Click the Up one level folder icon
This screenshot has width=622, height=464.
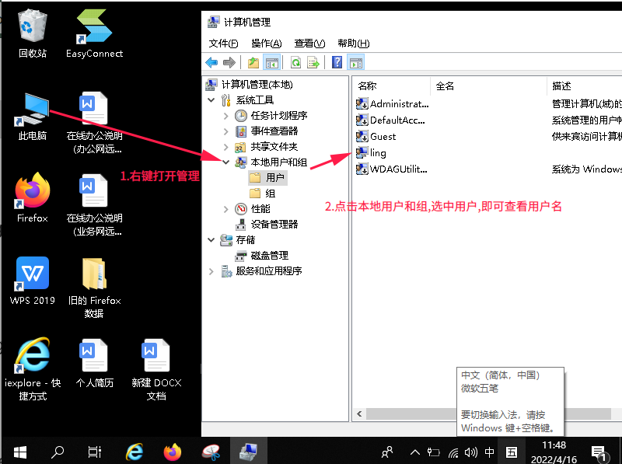[x=253, y=63]
